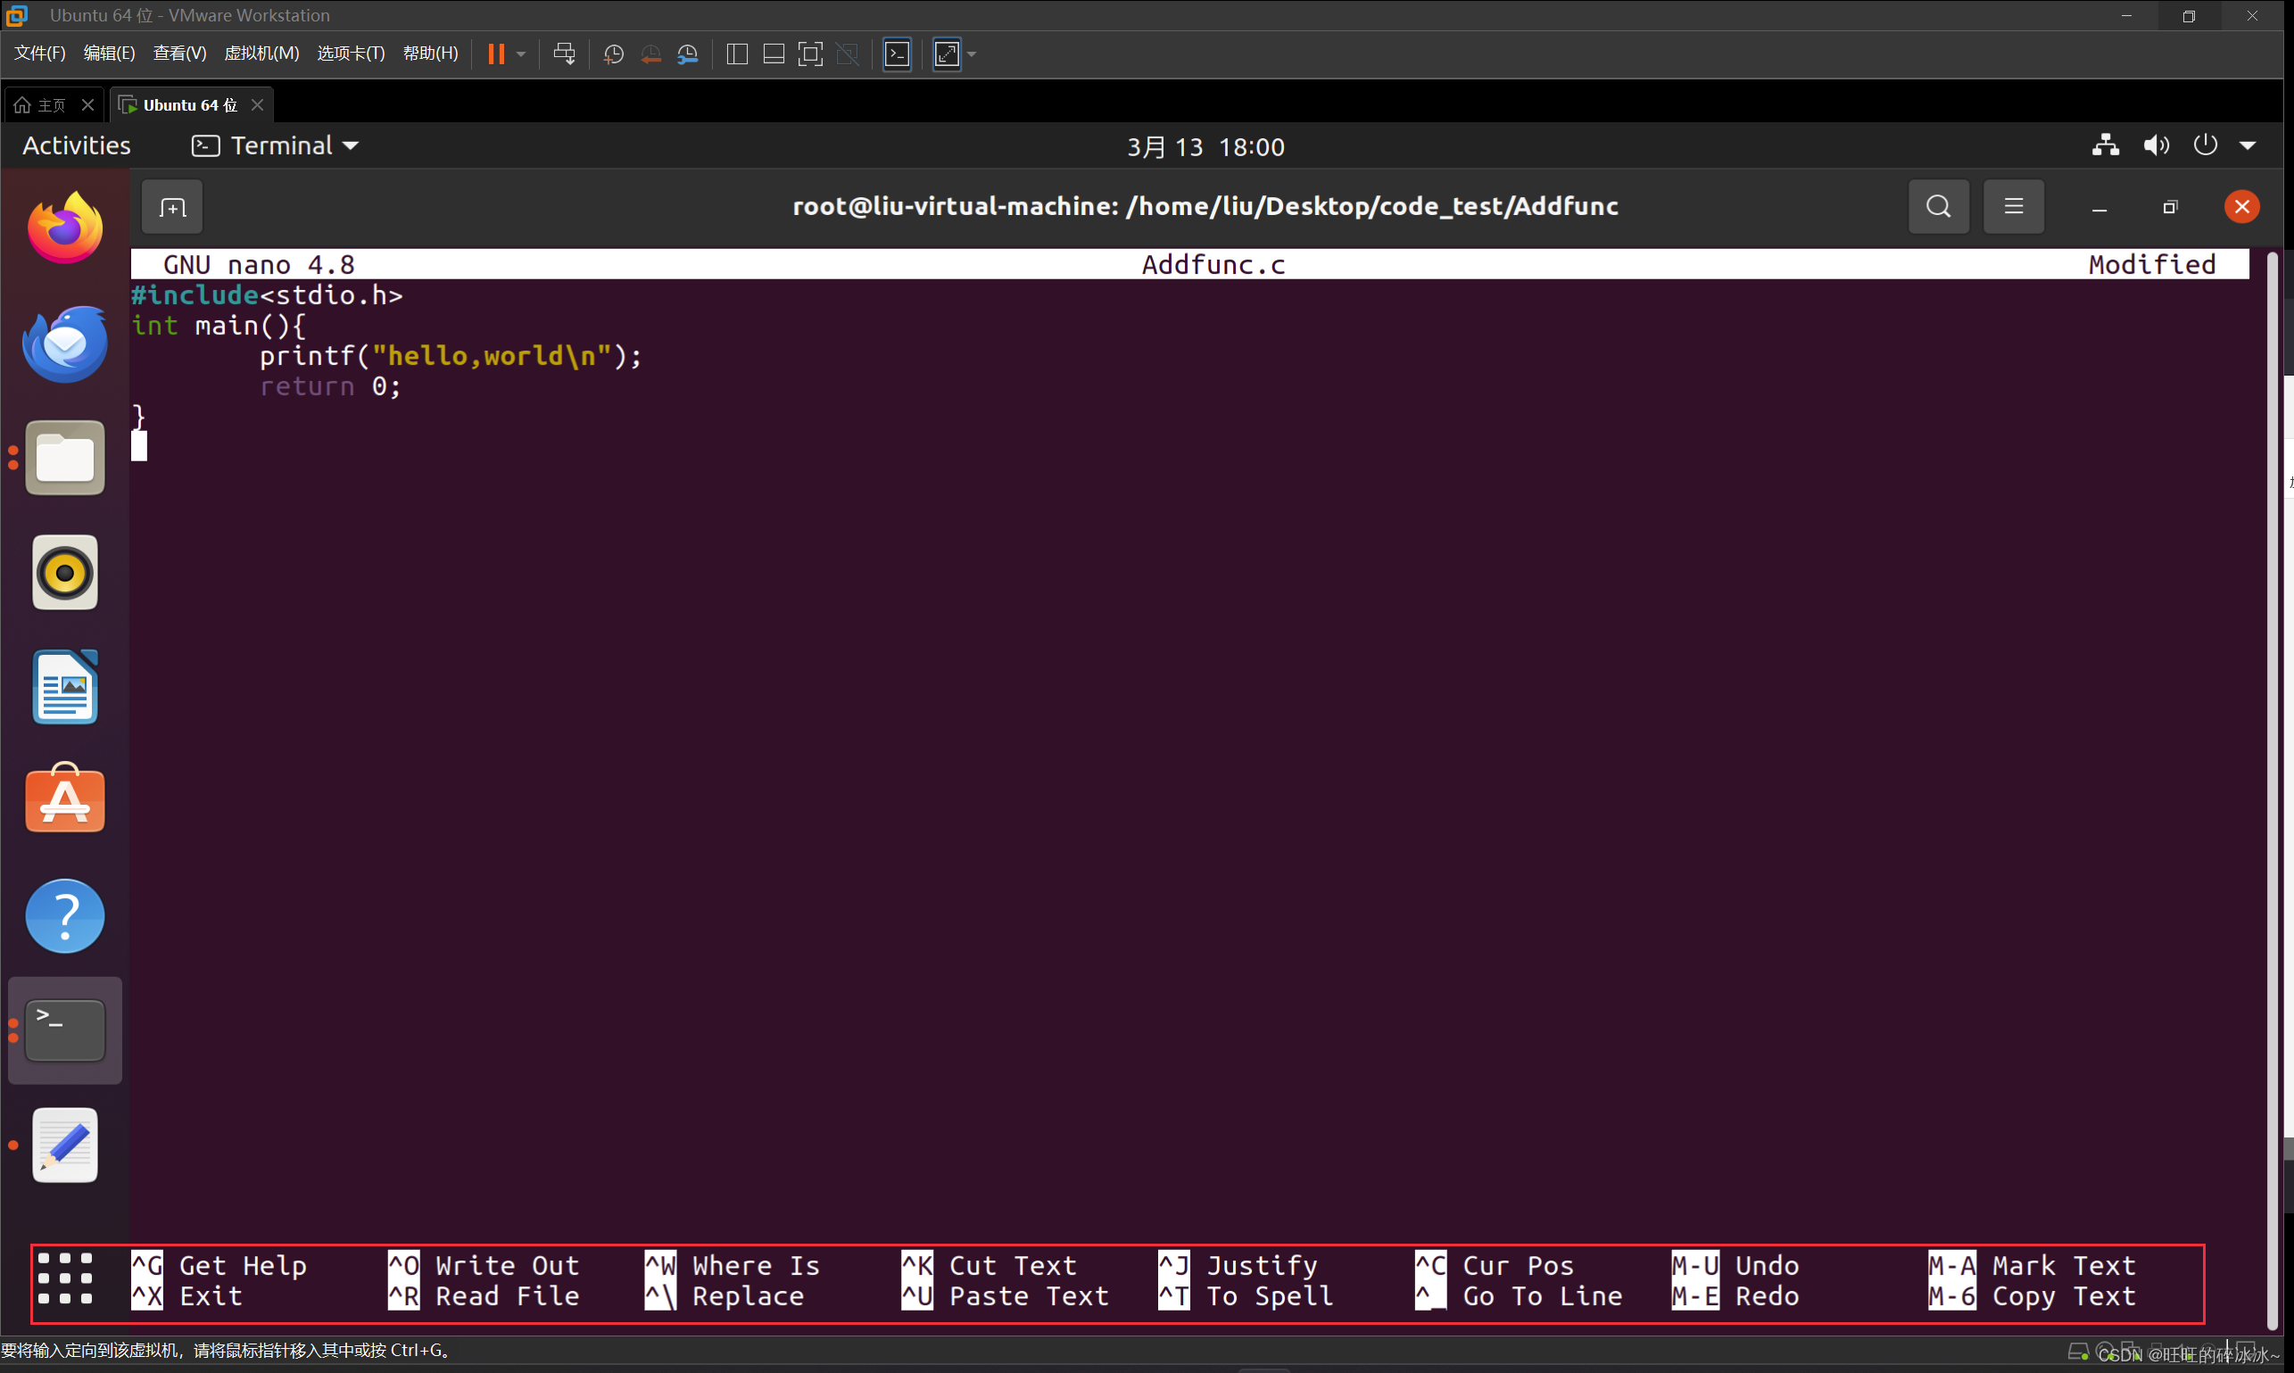Toggle the VMware library sidebar panel icon
Screen dimensions: 2294x1373
click(738, 54)
